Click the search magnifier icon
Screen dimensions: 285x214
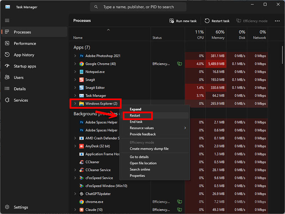coord(96,7)
